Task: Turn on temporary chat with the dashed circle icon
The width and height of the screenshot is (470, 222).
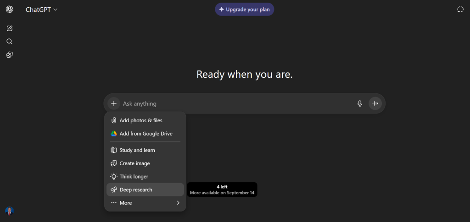Action: (x=460, y=9)
